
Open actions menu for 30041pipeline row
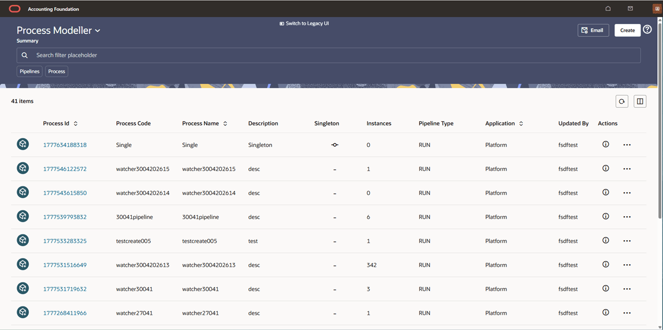pyautogui.click(x=627, y=217)
